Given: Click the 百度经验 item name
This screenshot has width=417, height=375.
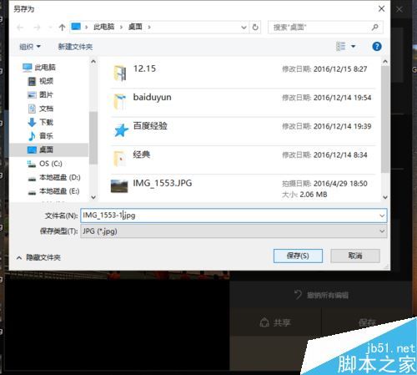Looking at the screenshot, I should point(150,126).
